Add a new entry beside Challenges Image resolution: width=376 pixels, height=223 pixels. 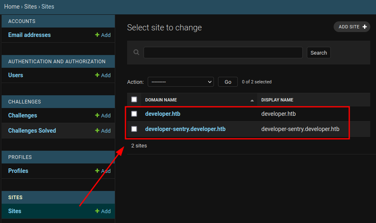click(x=102, y=115)
